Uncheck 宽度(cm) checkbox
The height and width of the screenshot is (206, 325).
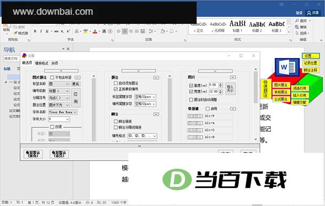pos(191,92)
